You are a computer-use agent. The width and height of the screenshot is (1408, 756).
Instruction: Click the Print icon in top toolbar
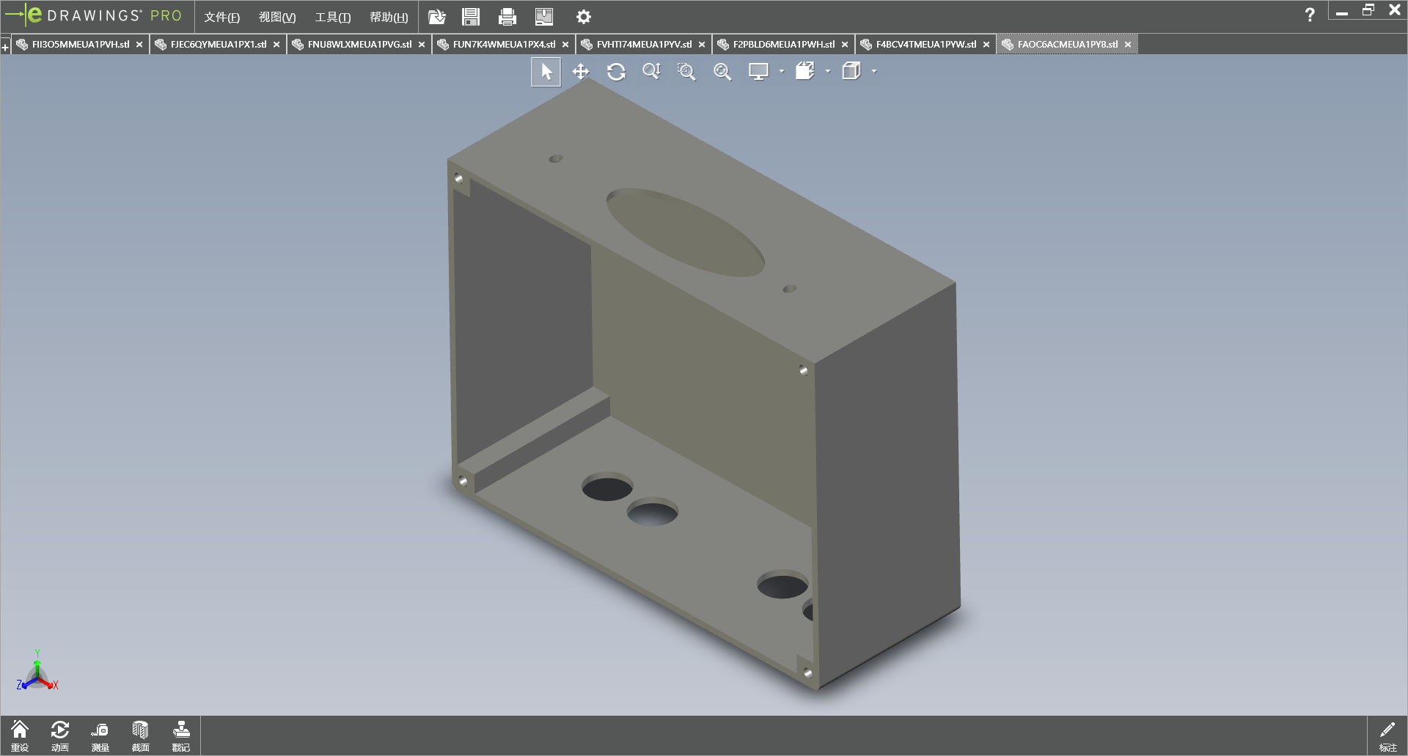pos(507,17)
